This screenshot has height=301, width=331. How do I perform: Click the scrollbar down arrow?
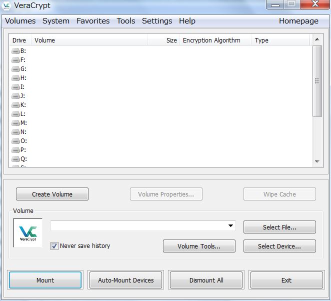pyautogui.click(x=317, y=161)
